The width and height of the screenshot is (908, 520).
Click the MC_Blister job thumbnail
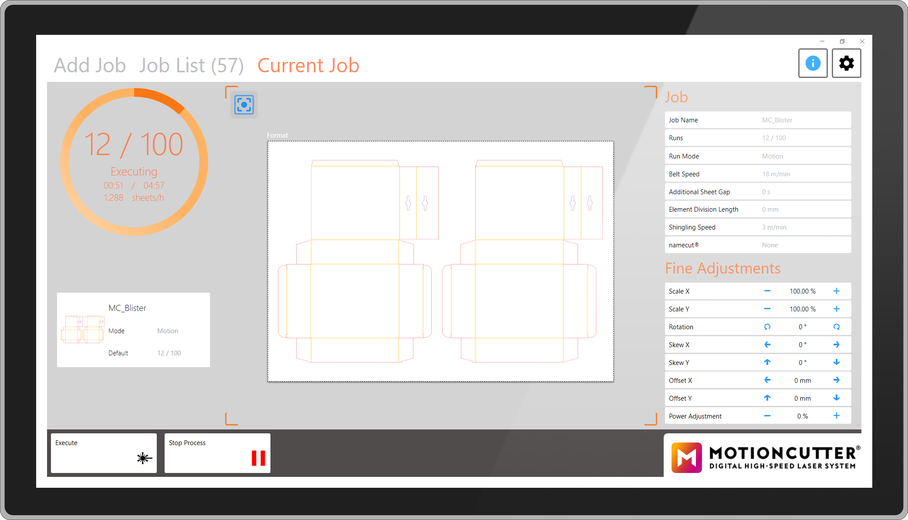[x=83, y=330]
